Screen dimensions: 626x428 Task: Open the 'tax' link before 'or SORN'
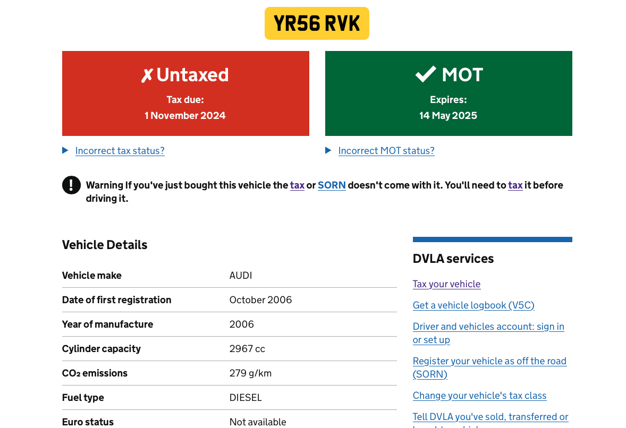(x=297, y=185)
